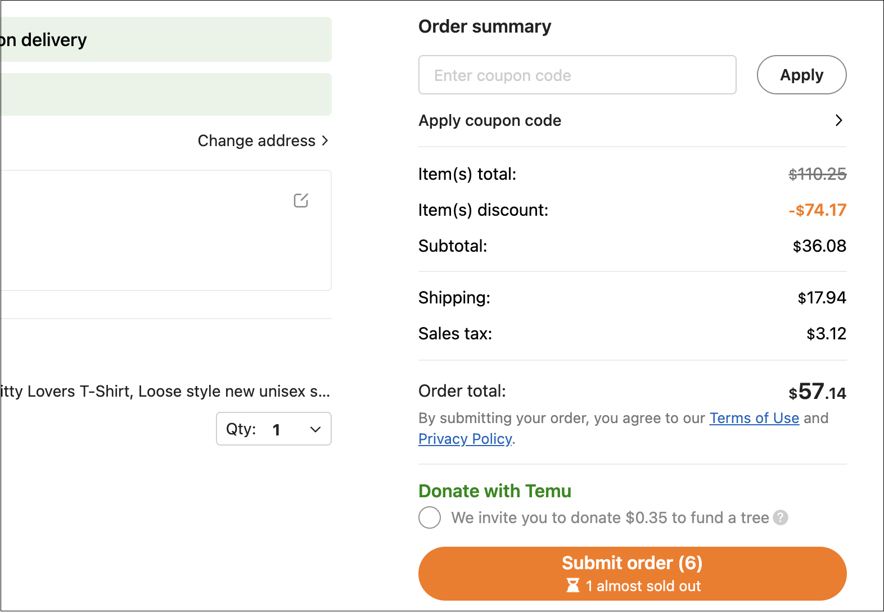Image resolution: width=884 pixels, height=613 pixels.
Task: Open the Terms of Use link
Action: (754, 418)
